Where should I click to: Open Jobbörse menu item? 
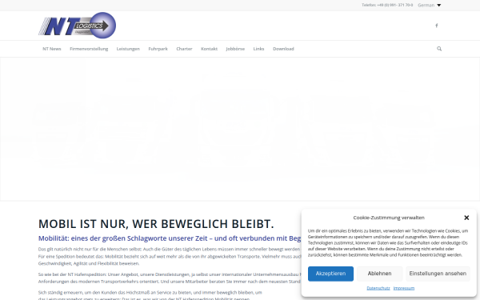click(x=235, y=49)
